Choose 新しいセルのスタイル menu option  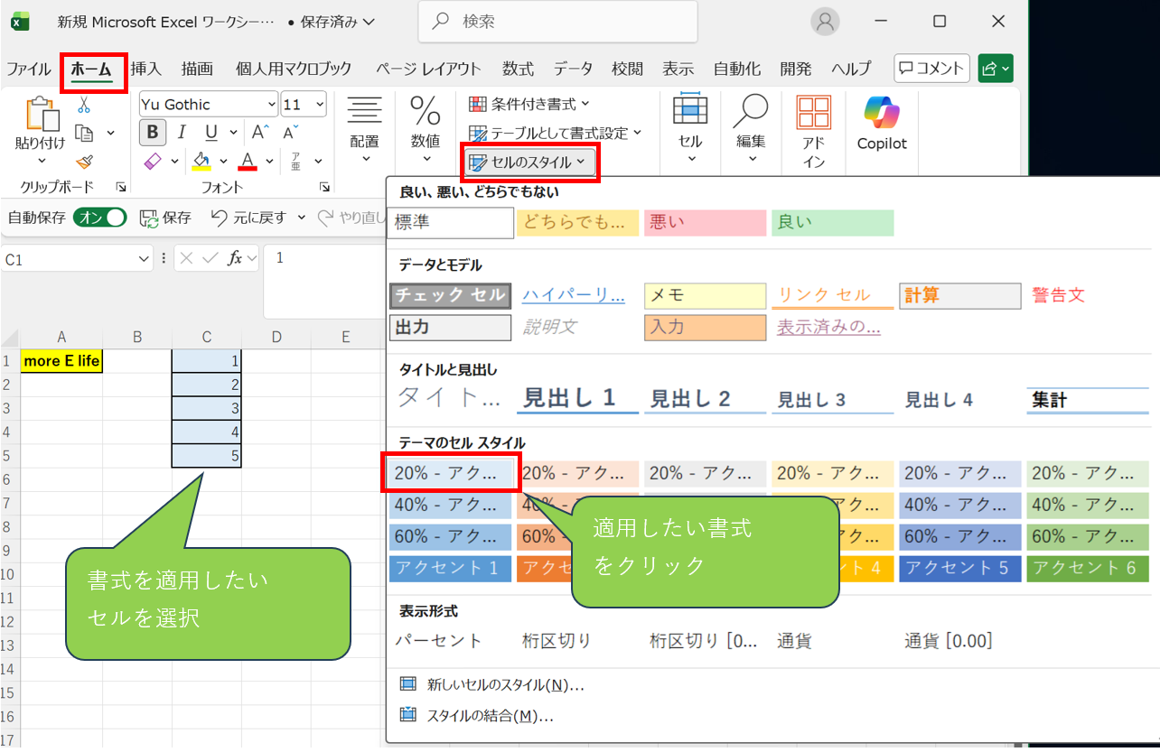505,684
